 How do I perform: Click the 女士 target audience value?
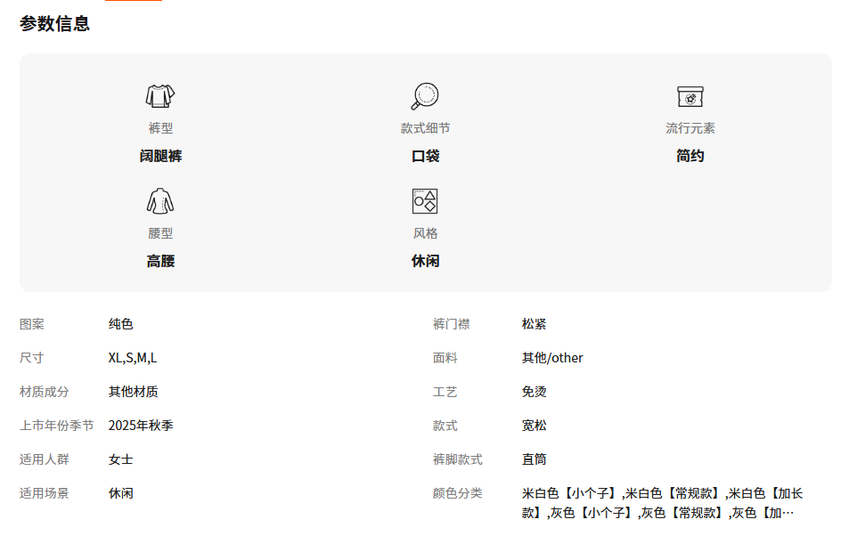click(x=121, y=459)
